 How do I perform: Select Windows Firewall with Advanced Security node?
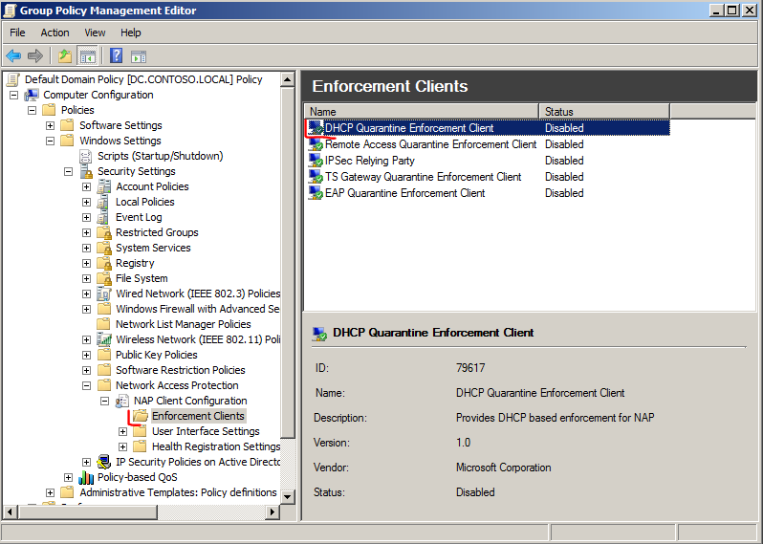197,309
